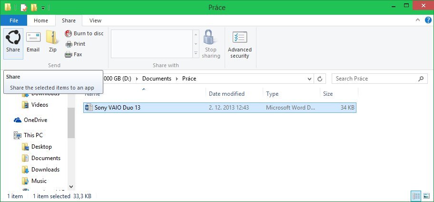Open the address bar history dropdown
The height and width of the screenshot is (202, 434).
(310, 79)
